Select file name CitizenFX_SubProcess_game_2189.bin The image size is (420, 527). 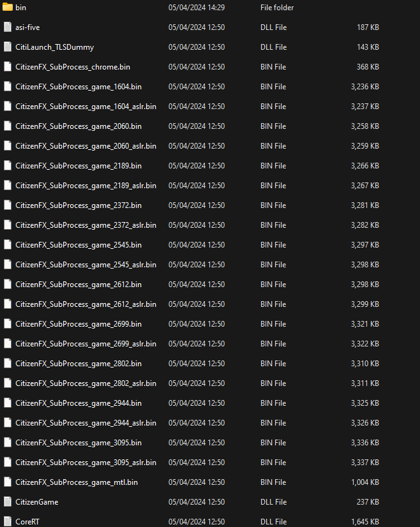pos(79,166)
